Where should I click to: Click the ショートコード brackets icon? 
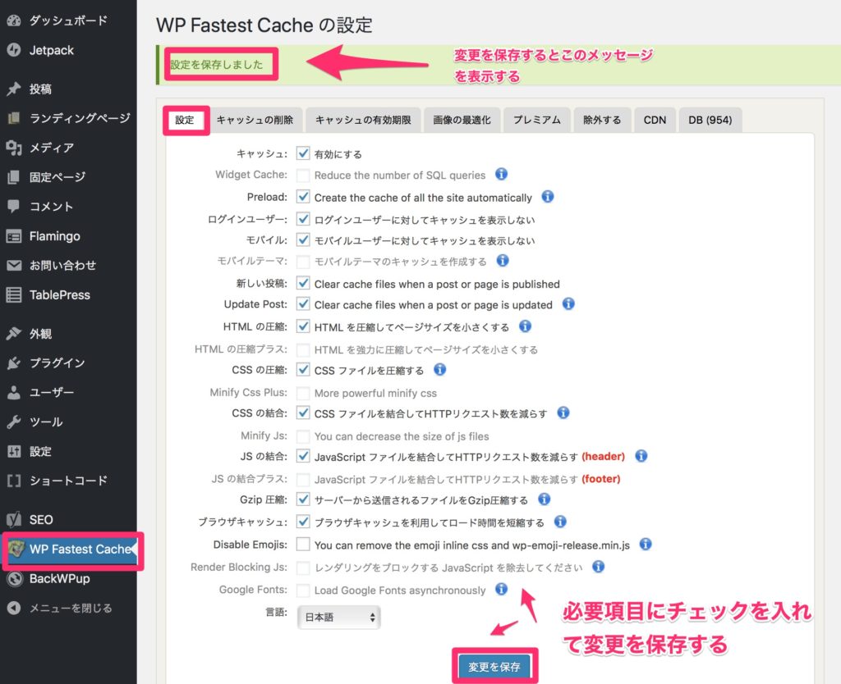click(14, 481)
